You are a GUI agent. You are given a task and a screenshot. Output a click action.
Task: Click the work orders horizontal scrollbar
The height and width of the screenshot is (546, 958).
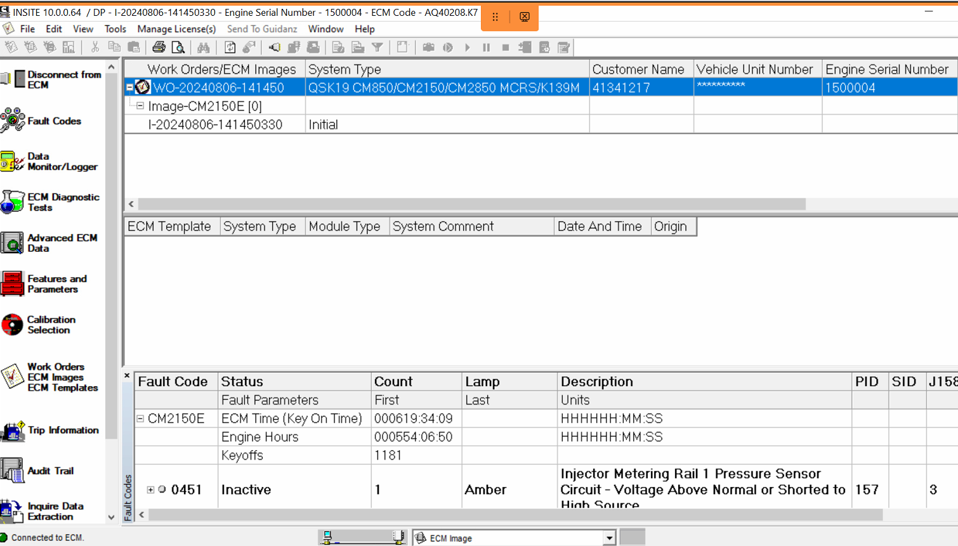pos(471,204)
